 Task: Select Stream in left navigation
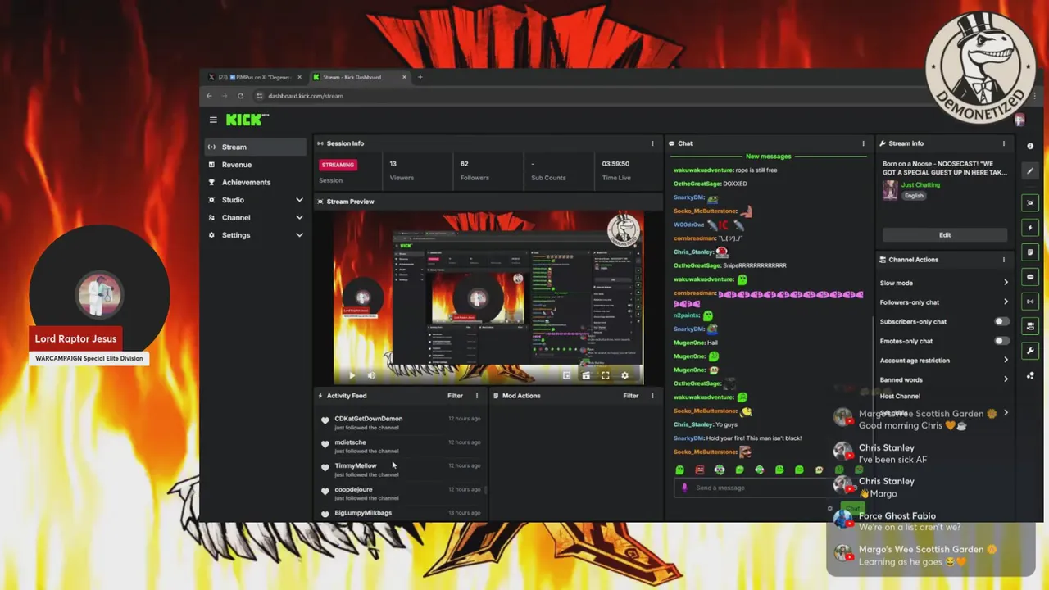pos(256,147)
